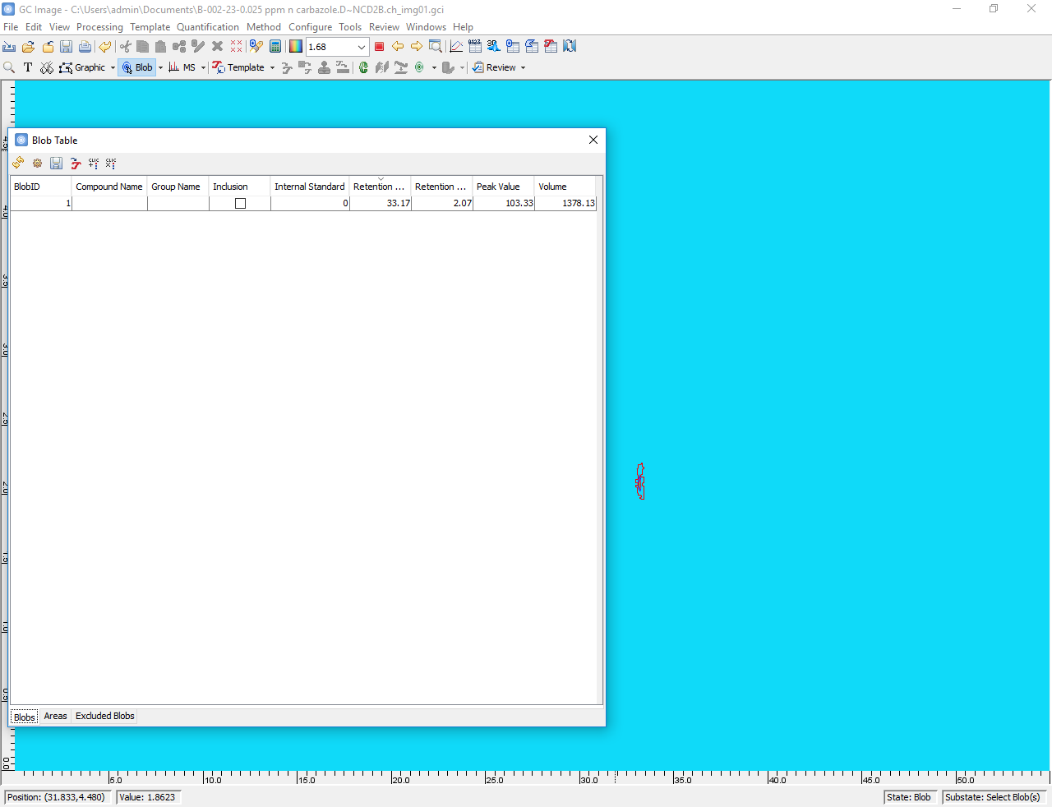Click the save icon in Blob Table toolbar
Viewport: 1052px width, 807px height.
tap(56, 164)
